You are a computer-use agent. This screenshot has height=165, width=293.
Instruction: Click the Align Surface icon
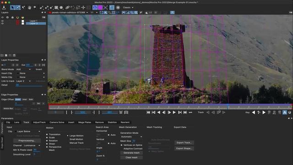pyautogui.click(x=112, y=7)
